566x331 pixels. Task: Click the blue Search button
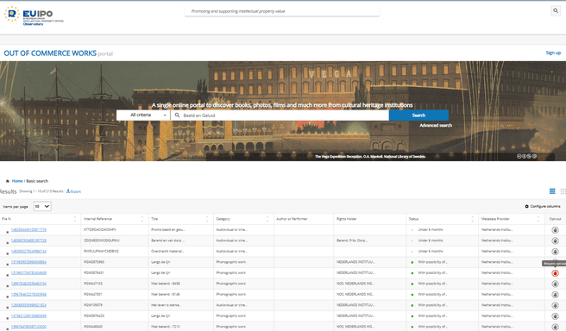point(418,115)
